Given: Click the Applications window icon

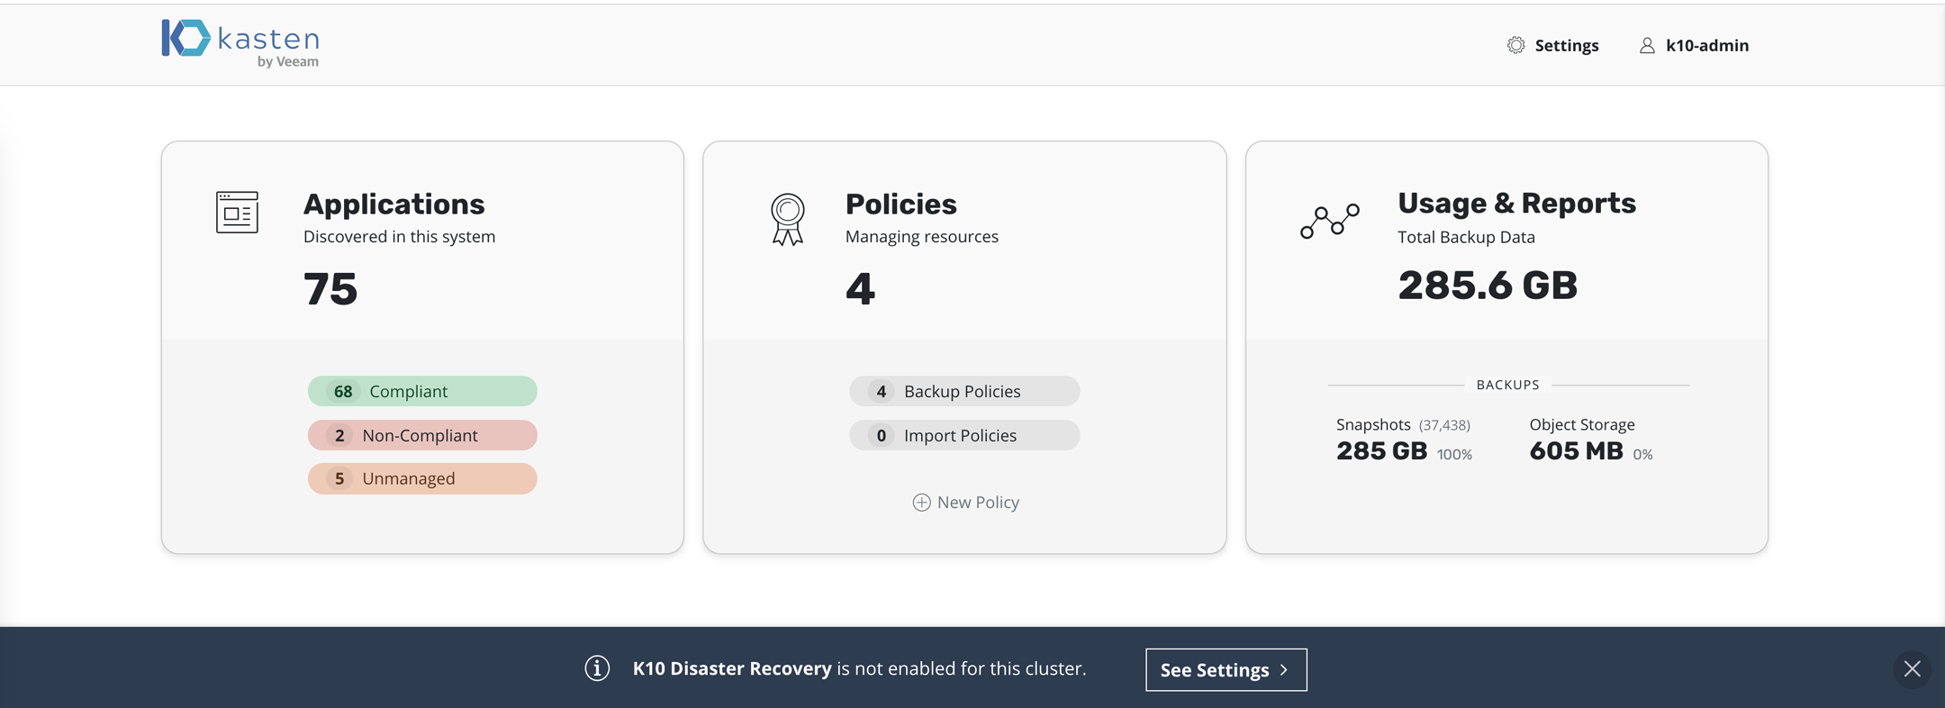Looking at the screenshot, I should click(237, 213).
